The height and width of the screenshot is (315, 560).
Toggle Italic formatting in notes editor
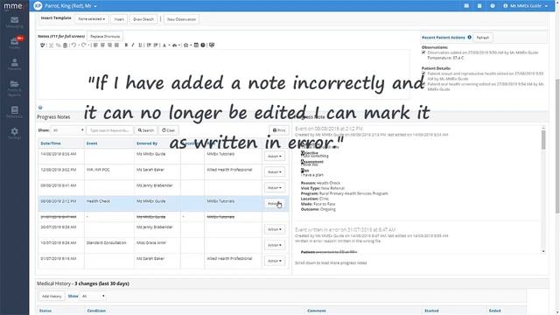pos(133,45)
